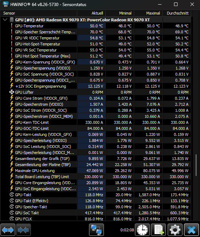The width and height of the screenshot is (200, 237).
Task: Click the 0:02:08 elapsed time display
Action: pos(127,230)
